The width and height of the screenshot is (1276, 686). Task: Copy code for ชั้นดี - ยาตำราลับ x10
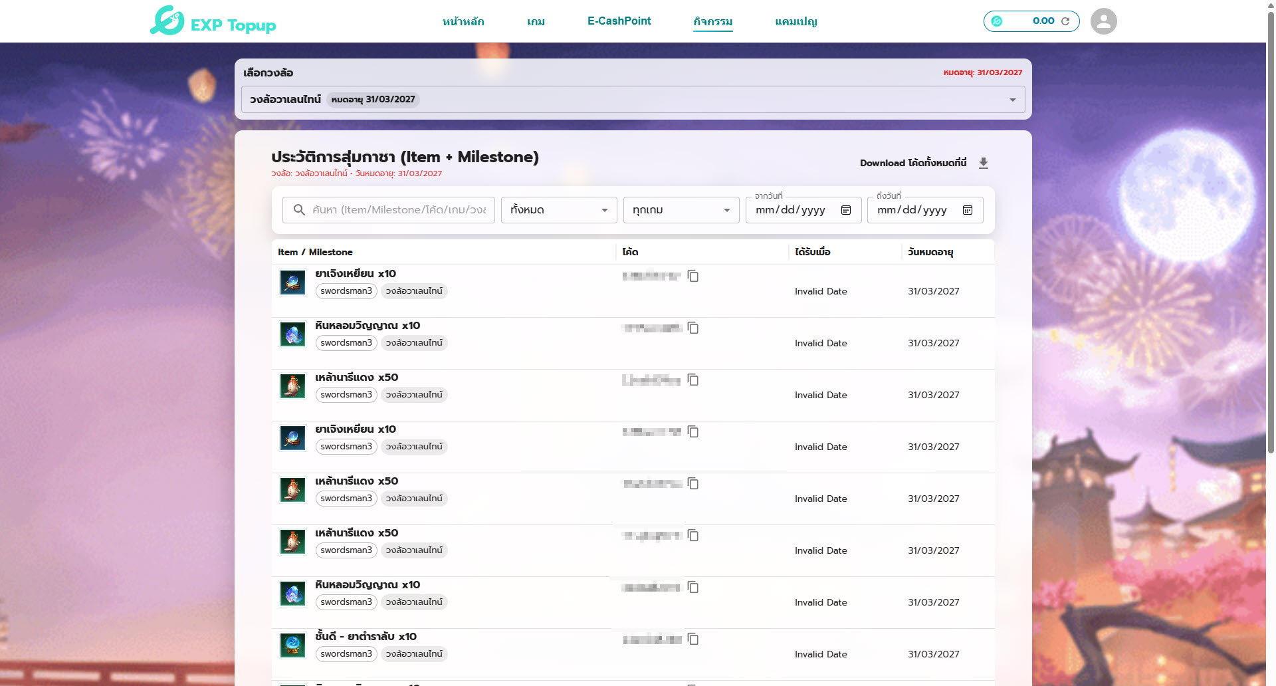693,639
